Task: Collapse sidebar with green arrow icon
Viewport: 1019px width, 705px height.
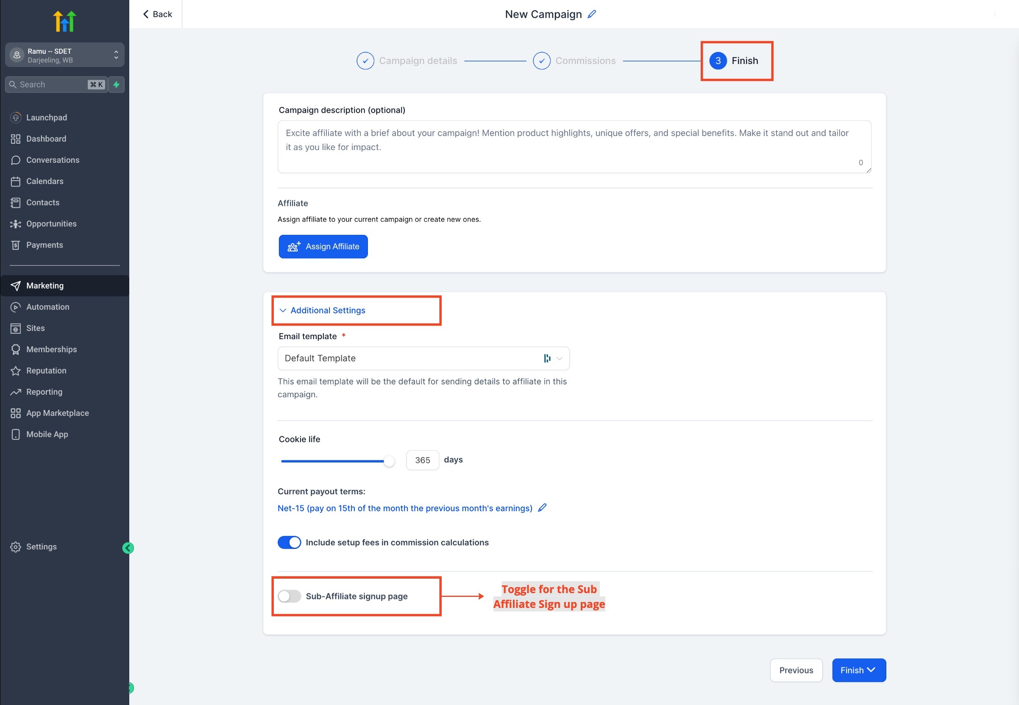Action: click(x=128, y=548)
